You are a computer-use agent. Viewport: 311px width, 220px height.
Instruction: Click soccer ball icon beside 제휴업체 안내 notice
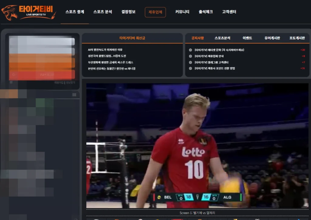coord(190,56)
